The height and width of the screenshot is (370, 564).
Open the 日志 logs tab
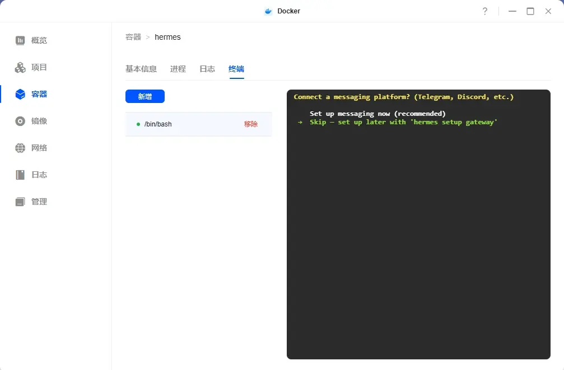(207, 69)
